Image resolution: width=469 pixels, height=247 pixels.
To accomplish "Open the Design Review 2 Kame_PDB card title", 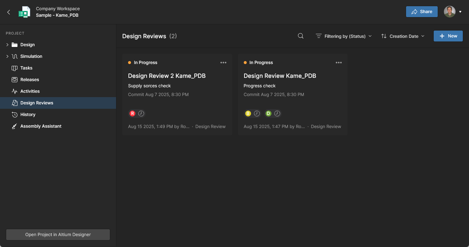I will pyautogui.click(x=167, y=76).
